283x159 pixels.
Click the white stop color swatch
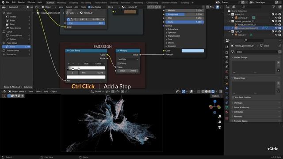click(86, 77)
